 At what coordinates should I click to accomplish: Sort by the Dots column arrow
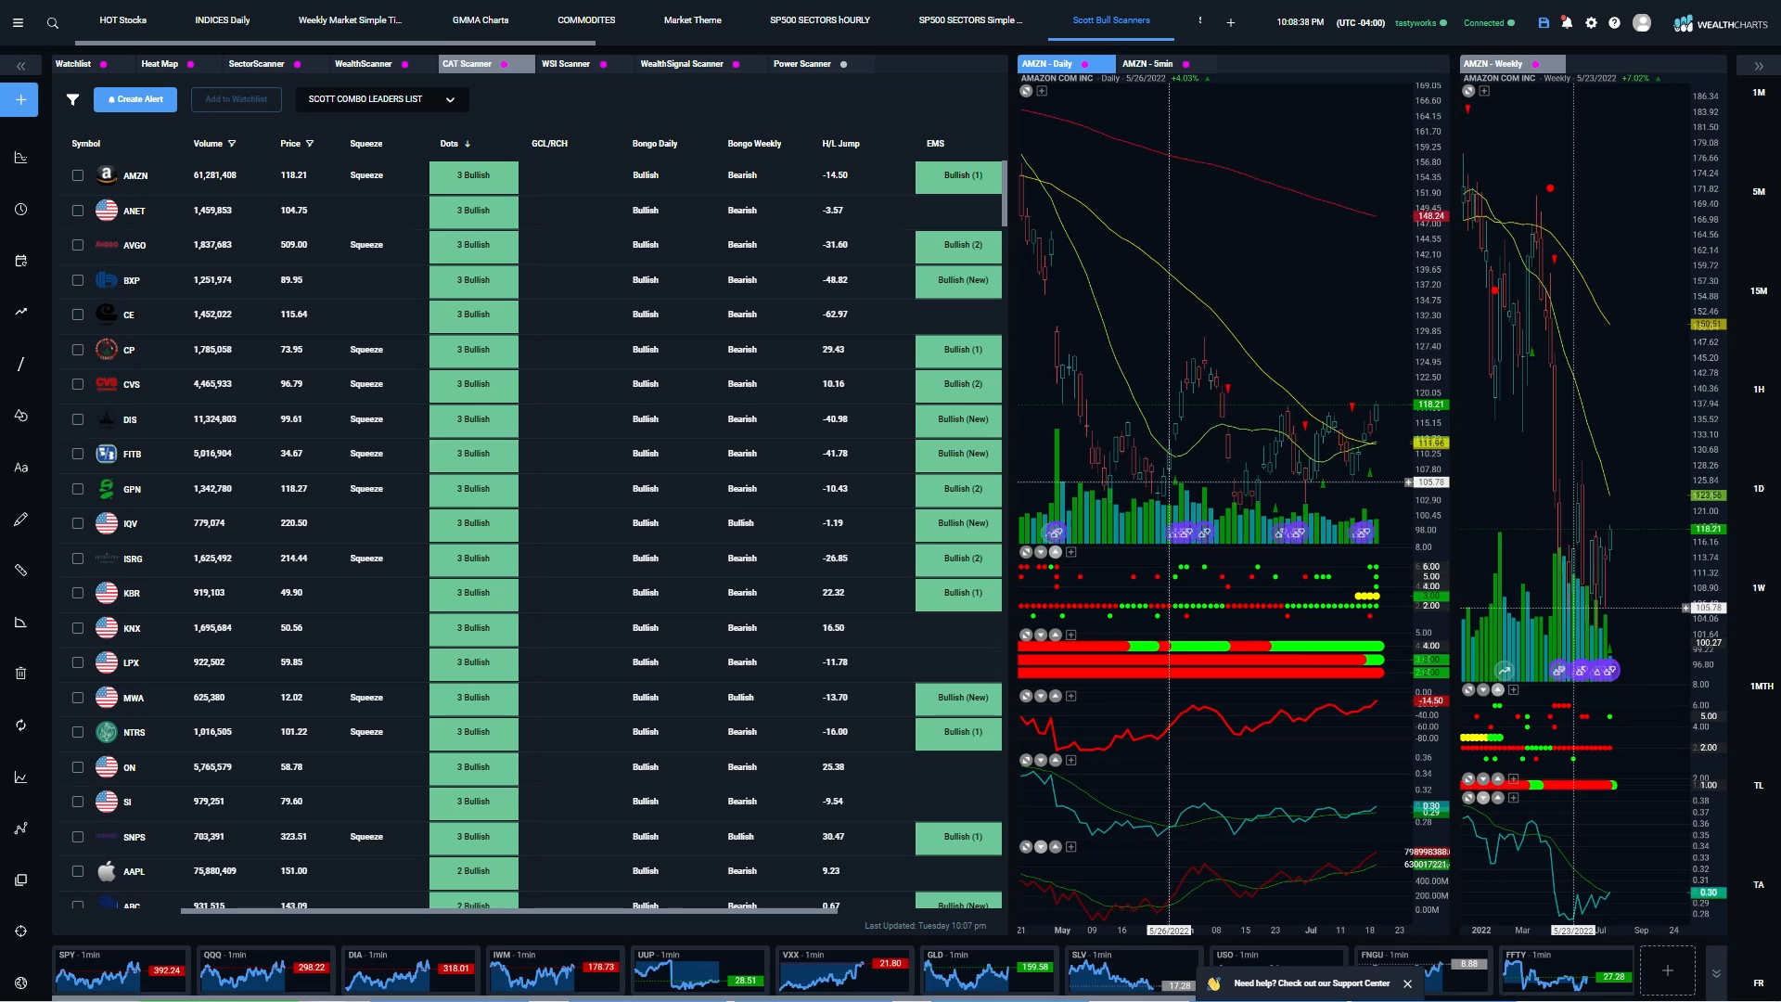(468, 144)
